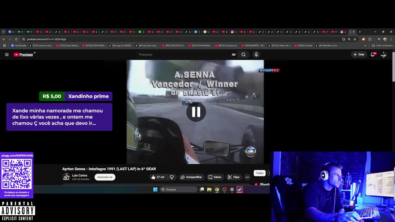Open the (9078) MANTIS bookmark
Image resolution: width=395 pixels, height=222 pixels.
coord(253,46)
